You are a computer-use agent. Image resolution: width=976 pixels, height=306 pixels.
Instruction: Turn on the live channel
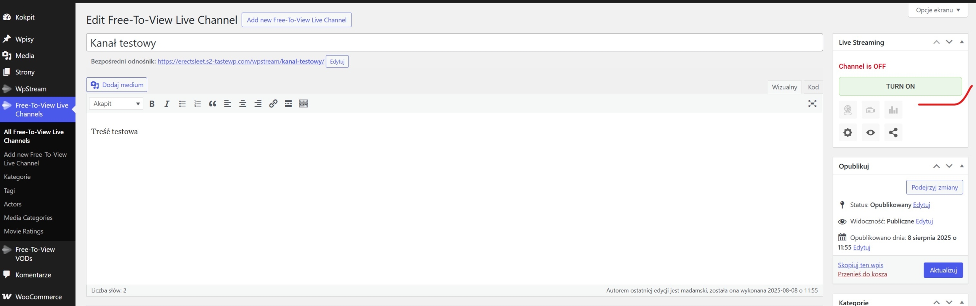coord(900,87)
